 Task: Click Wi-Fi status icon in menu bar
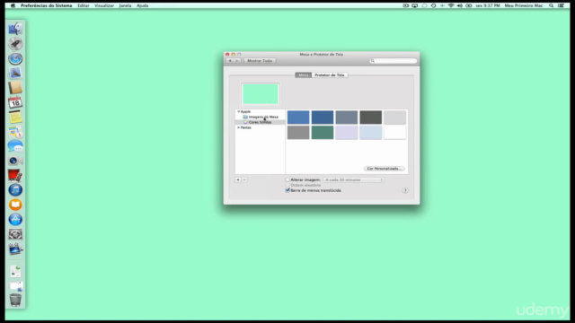451,5
